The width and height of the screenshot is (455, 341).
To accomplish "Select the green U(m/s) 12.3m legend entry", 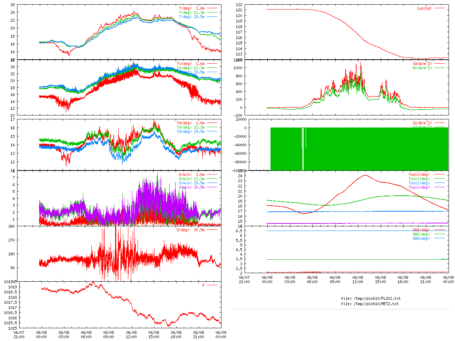I will [x=192, y=179].
